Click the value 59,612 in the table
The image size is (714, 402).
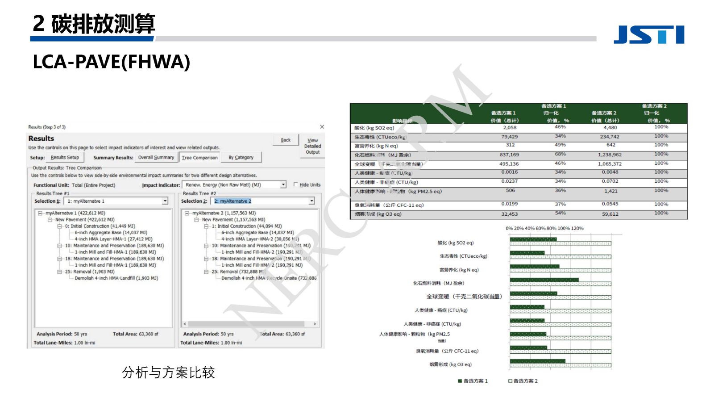click(x=610, y=214)
